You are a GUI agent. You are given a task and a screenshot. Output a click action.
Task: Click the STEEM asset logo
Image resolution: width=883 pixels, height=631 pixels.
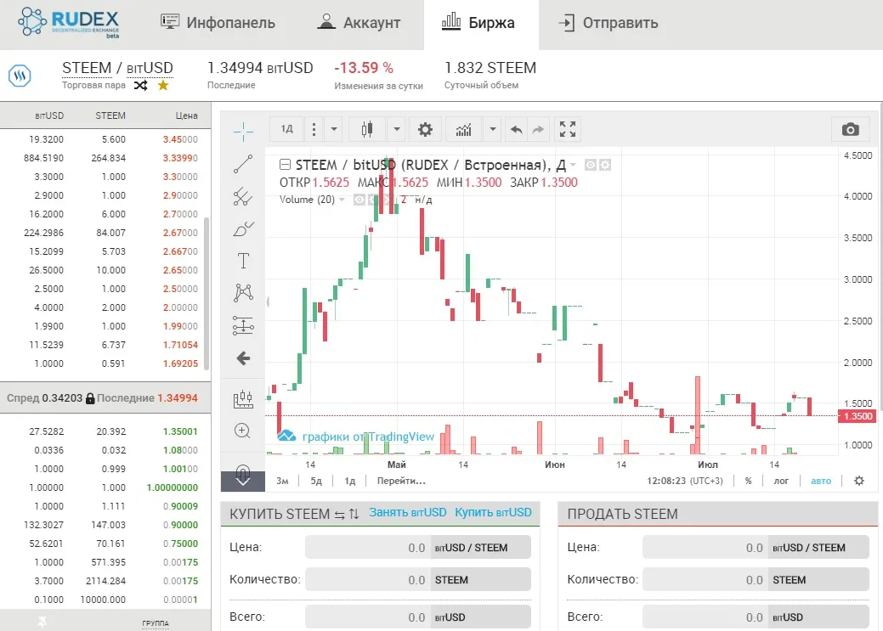20,76
